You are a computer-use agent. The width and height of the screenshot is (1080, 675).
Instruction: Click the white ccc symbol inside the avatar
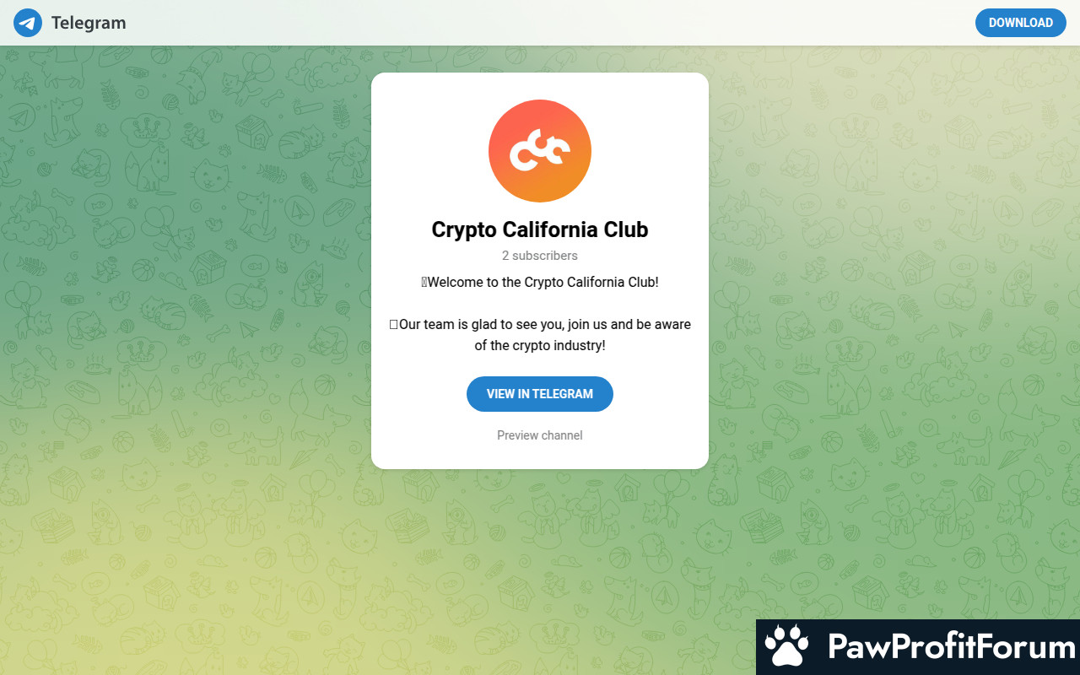click(540, 152)
